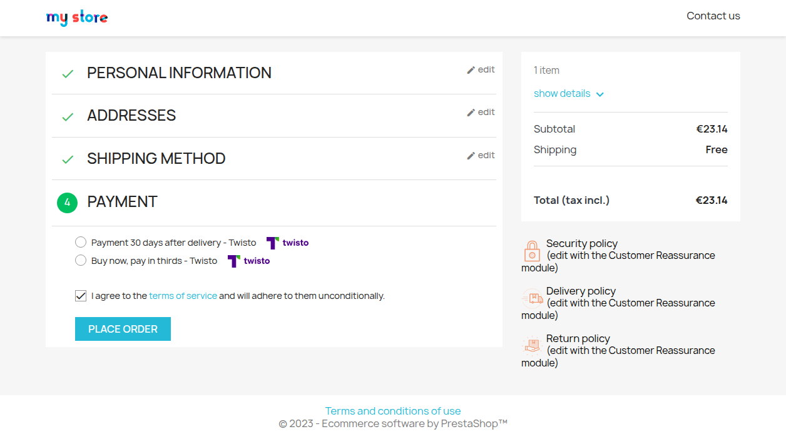Click the Return policy box icon
The image size is (786, 439).
531,345
